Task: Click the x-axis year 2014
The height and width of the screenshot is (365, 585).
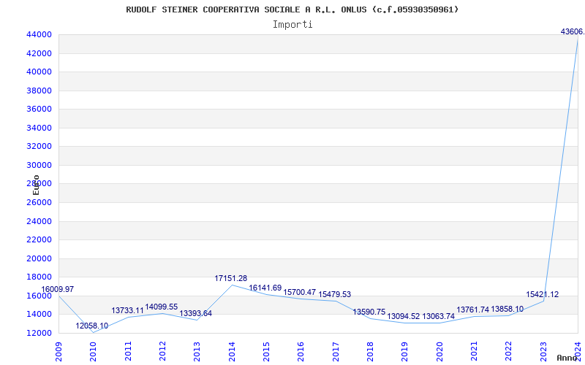Action: click(232, 352)
